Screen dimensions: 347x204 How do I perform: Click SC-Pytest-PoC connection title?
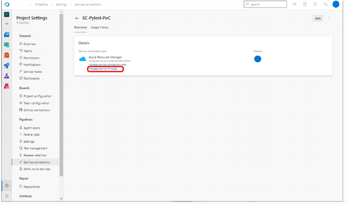tap(96, 18)
